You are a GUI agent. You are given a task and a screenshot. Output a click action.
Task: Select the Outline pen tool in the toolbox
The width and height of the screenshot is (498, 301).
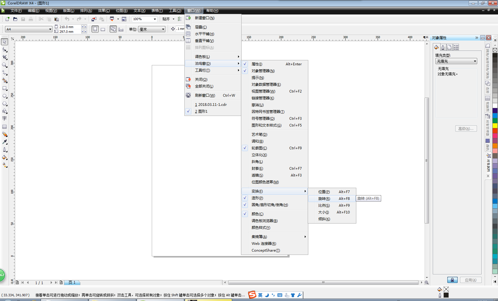(x=4, y=150)
